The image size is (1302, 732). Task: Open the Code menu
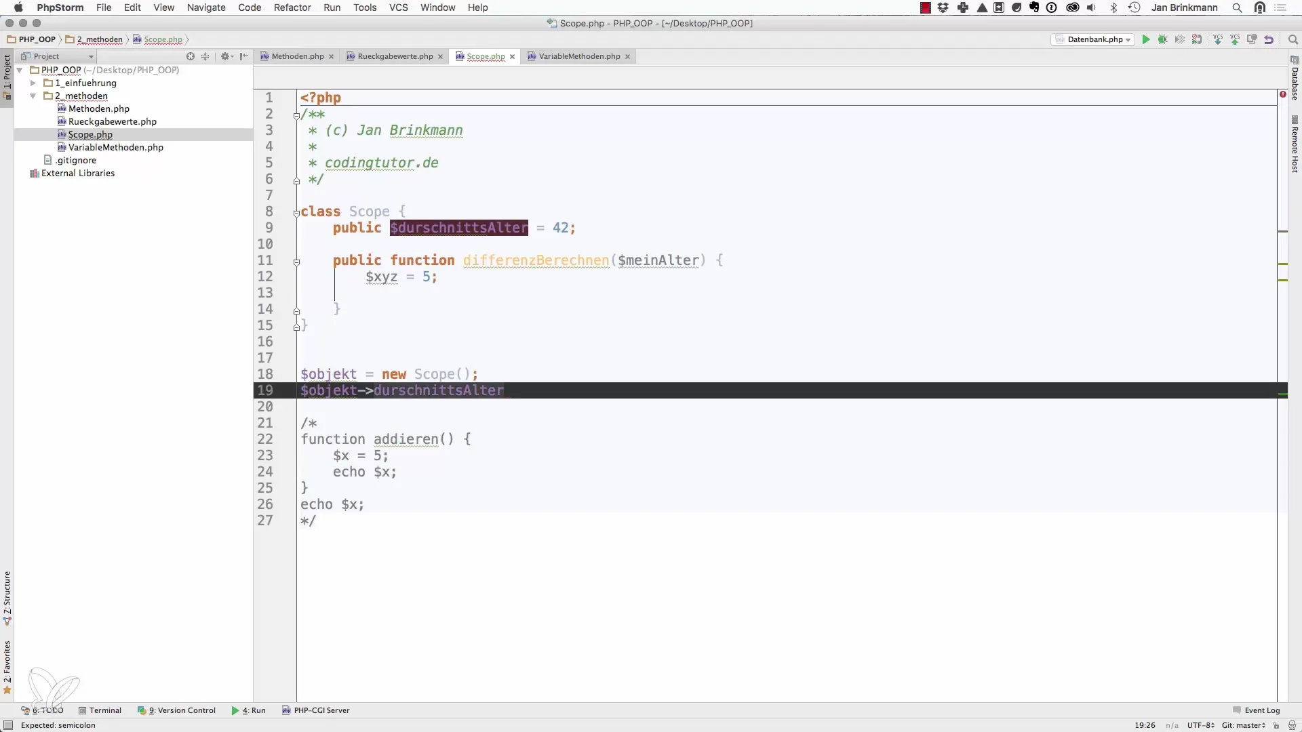(x=250, y=7)
